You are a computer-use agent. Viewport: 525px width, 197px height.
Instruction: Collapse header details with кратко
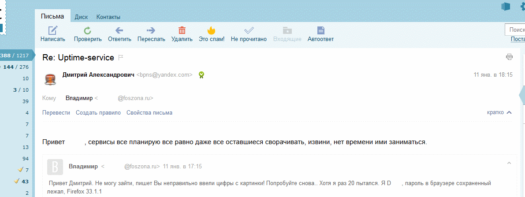point(499,112)
